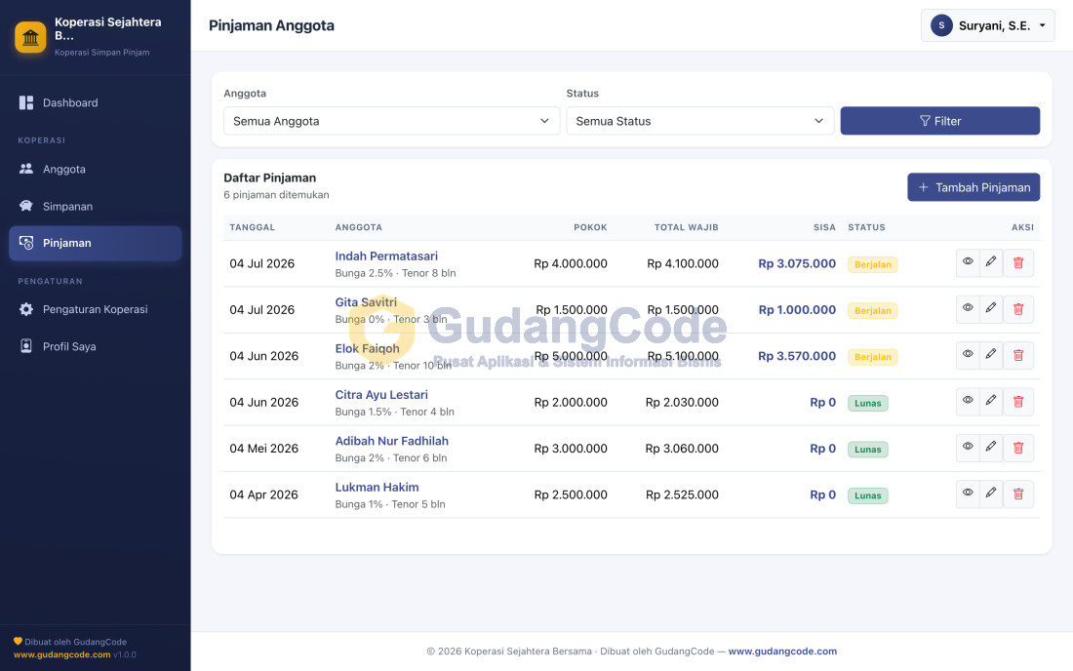Delete Gita Savitri loan trash icon
This screenshot has width=1073, height=671.
click(1018, 309)
